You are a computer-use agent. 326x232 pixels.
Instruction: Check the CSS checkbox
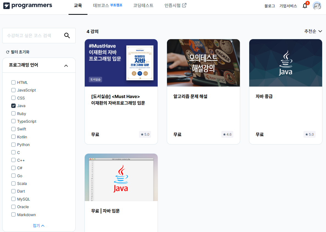click(13, 98)
